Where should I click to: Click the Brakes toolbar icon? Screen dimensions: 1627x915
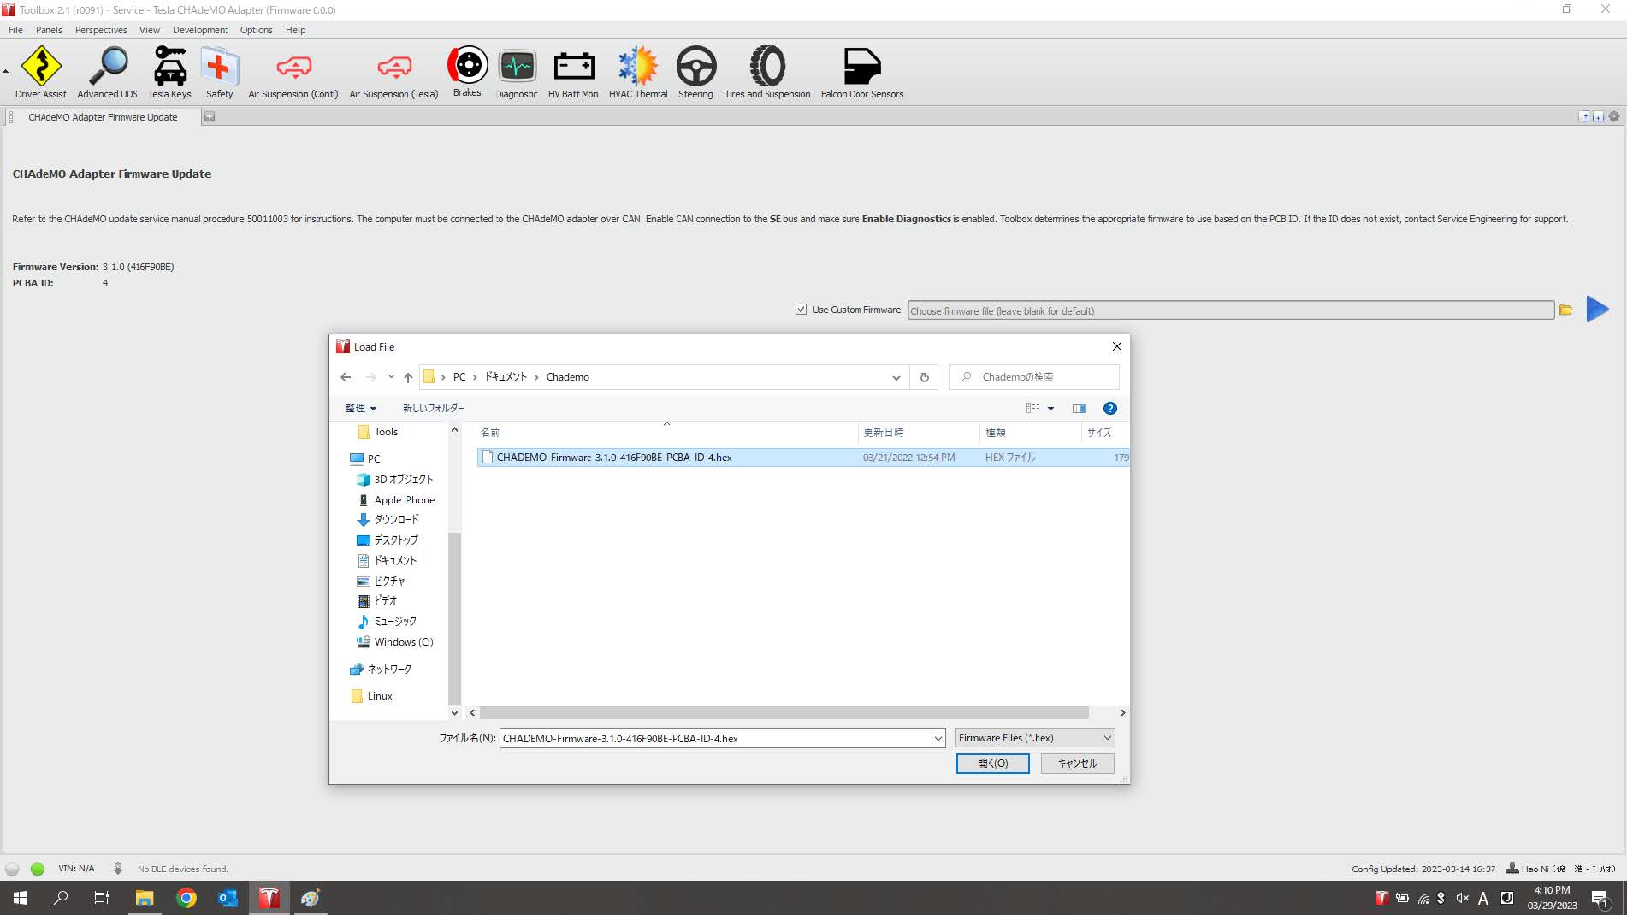tap(467, 65)
